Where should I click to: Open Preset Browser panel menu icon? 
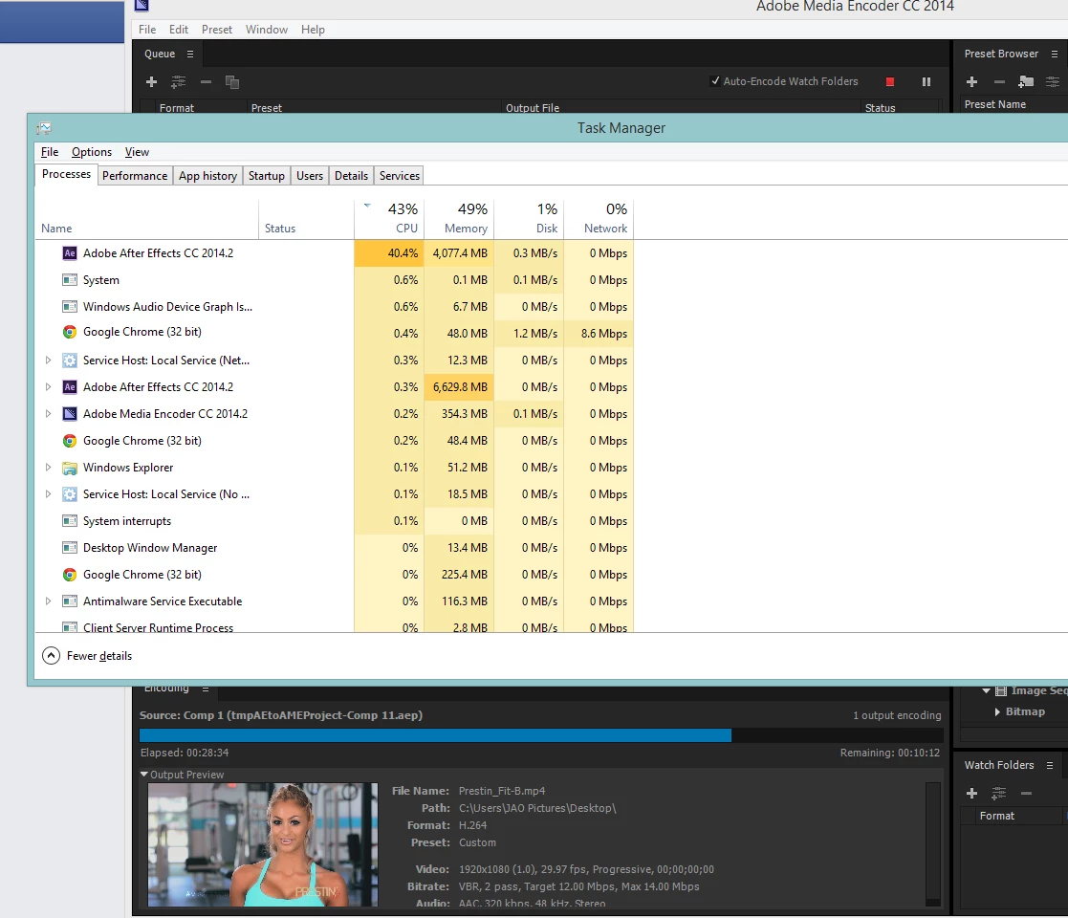tap(1055, 54)
